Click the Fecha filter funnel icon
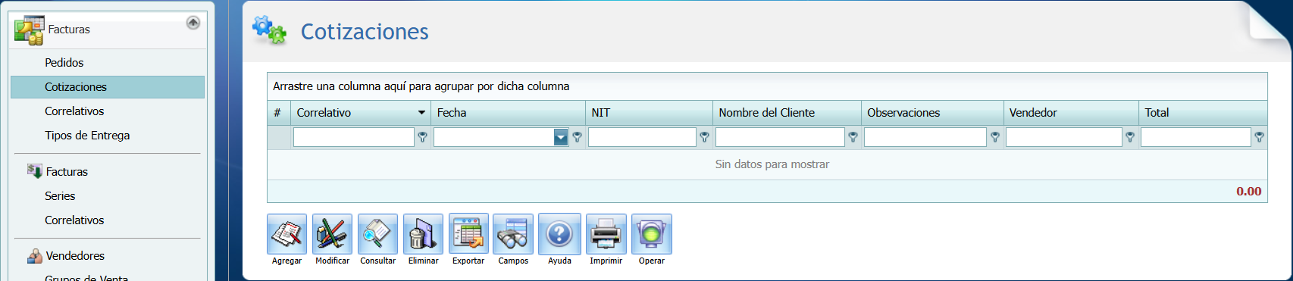1293x281 pixels. 578,137
